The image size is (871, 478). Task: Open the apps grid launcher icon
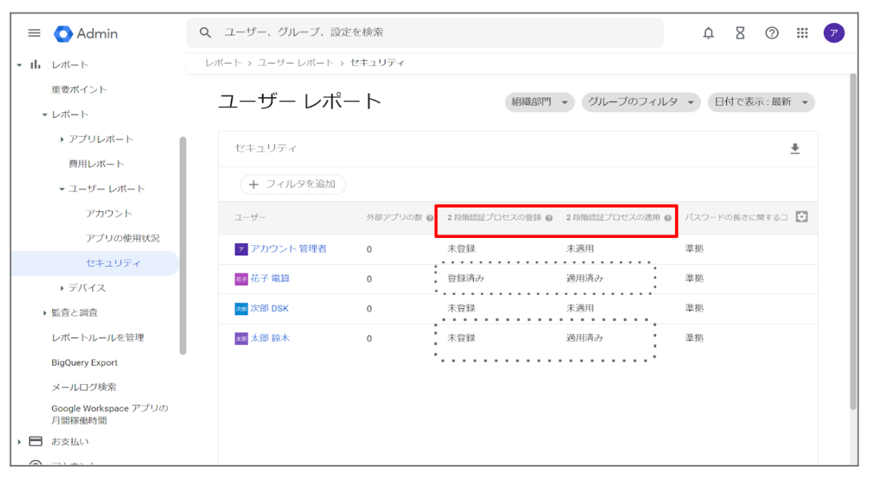point(802,33)
